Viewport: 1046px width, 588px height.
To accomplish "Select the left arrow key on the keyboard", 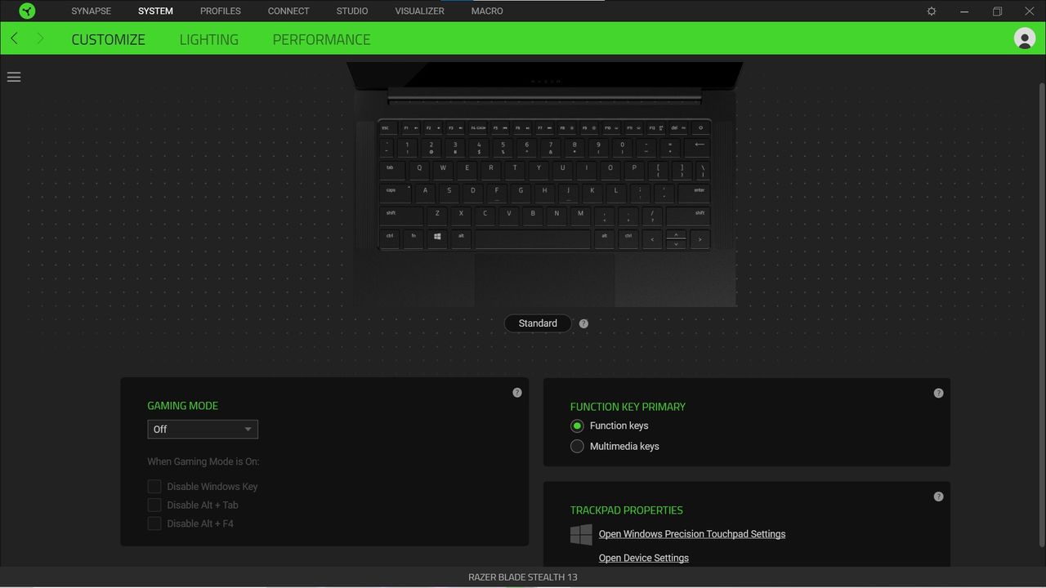I will point(652,239).
